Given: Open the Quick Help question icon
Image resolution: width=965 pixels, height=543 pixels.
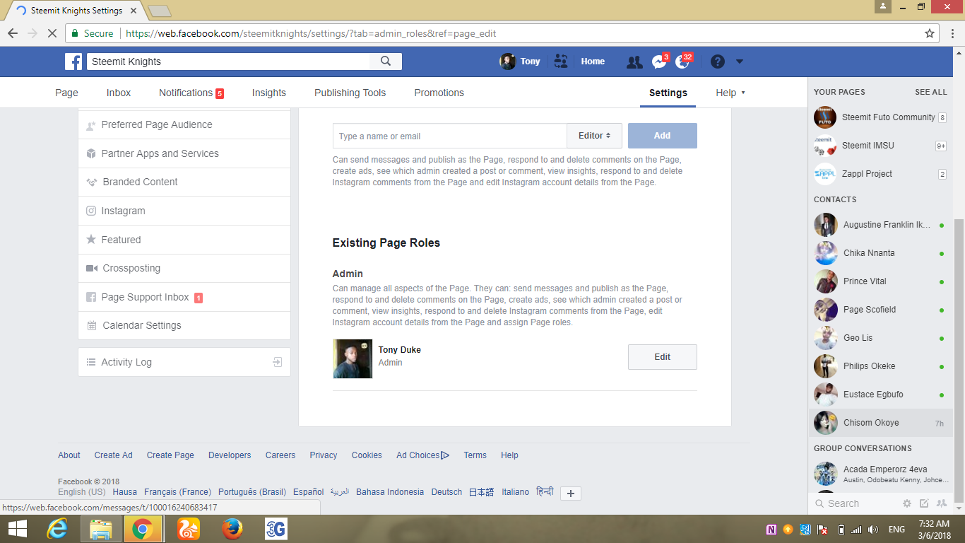Looking at the screenshot, I should tap(718, 62).
